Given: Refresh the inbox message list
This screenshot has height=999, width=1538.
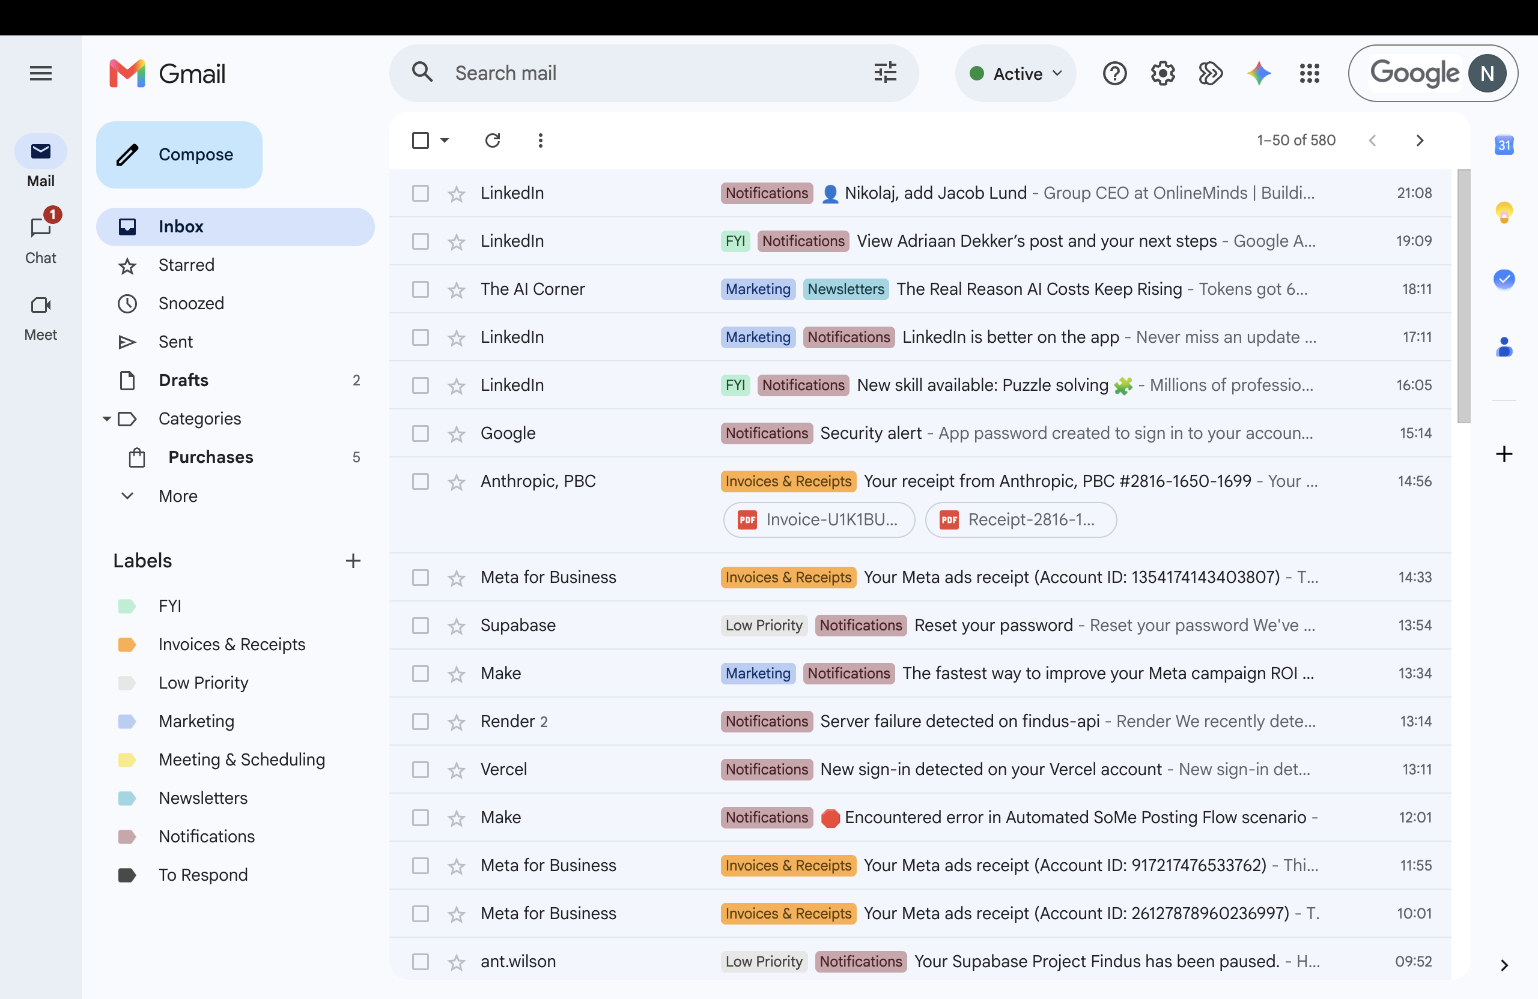Looking at the screenshot, I should 493,140.
